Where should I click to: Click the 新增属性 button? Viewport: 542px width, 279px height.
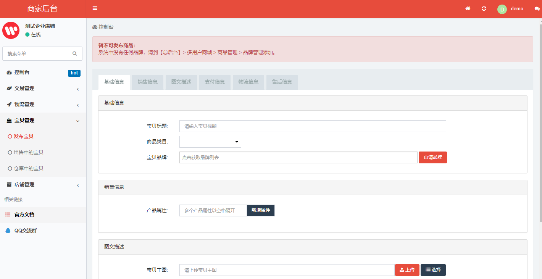click(x=261, y=210)
